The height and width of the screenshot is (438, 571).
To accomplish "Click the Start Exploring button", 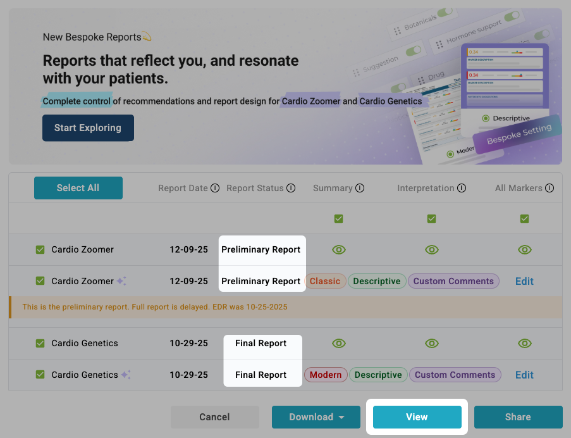I will (88, 128).
